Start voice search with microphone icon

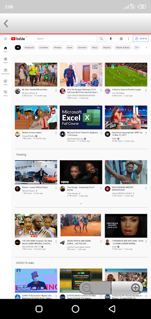(111, 39)
